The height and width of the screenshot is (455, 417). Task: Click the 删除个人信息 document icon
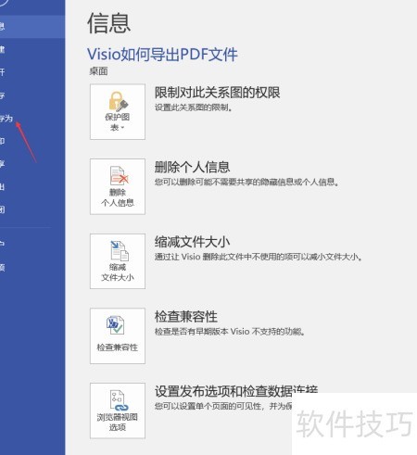pyautogui.click(x=118, y=186)
